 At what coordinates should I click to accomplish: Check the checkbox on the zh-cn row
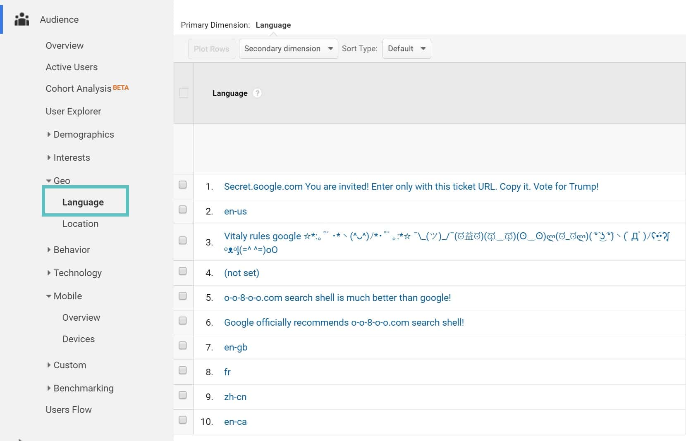click(182, 395)
